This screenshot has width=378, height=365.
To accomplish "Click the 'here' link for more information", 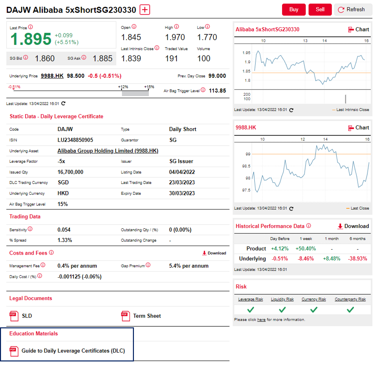I will [x=261, y=320].
